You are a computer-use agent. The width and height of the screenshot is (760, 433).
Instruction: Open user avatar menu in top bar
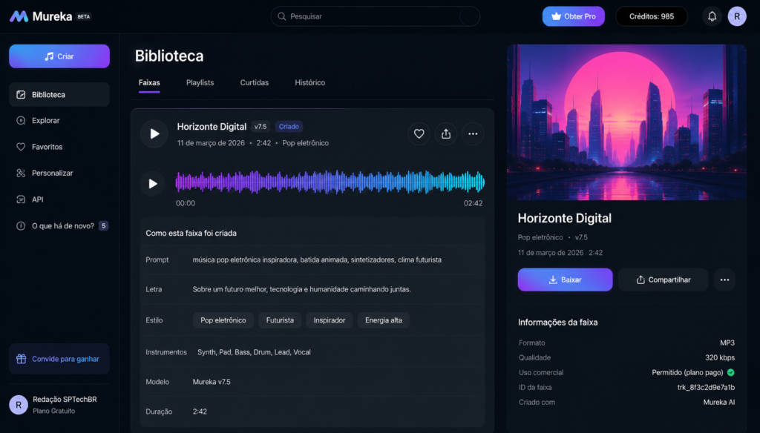737,16
